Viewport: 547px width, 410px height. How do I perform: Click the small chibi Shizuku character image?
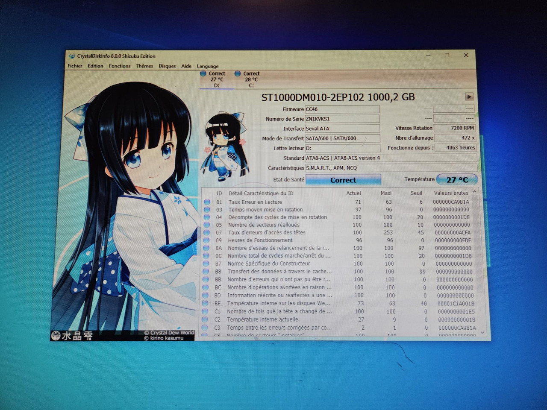coord(225,146)
